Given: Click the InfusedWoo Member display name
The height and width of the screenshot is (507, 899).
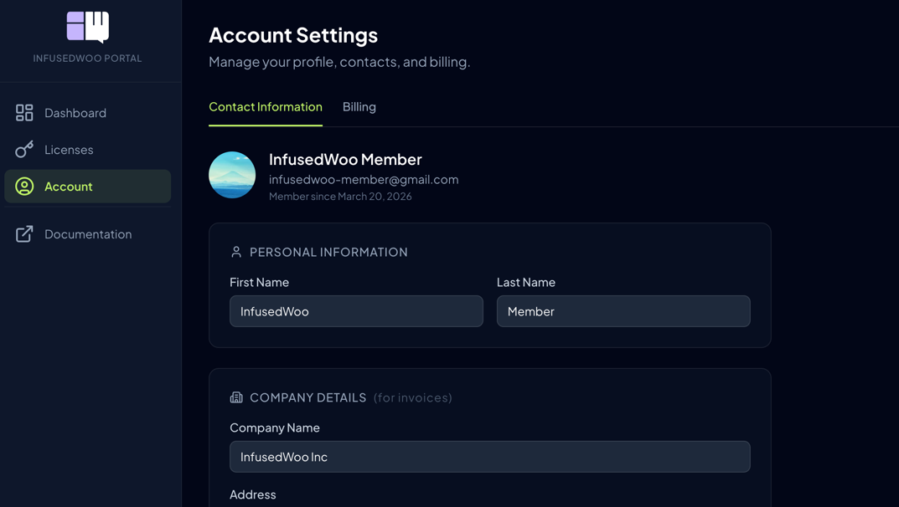Looking at the screenshot, I should [345, 159].
